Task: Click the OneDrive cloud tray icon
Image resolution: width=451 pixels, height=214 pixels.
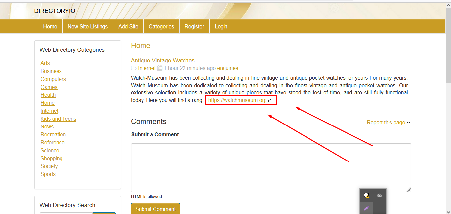Action: pos(380,195)
